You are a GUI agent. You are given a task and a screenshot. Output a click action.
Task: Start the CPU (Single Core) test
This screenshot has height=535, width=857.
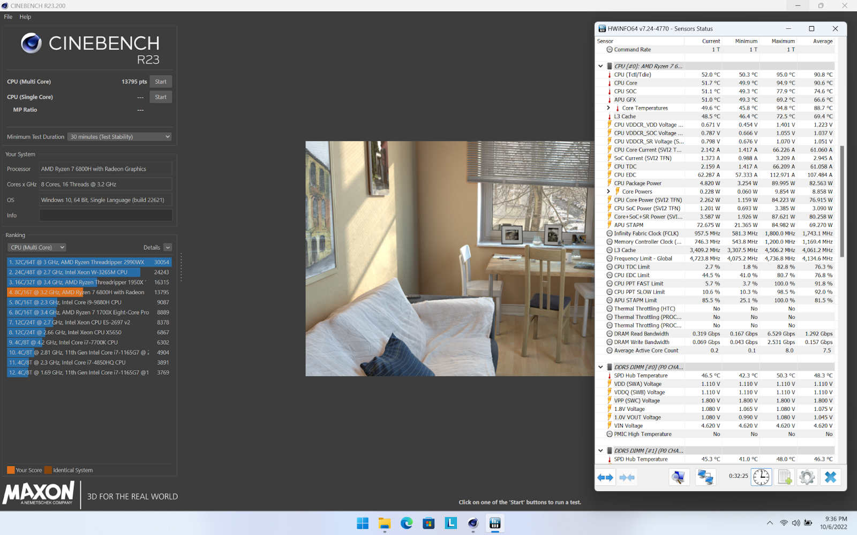(x=161, y=97)
